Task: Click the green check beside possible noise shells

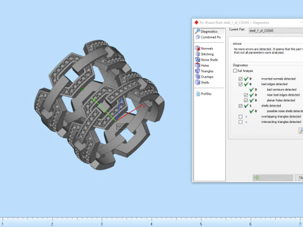Action: point(251,111)
